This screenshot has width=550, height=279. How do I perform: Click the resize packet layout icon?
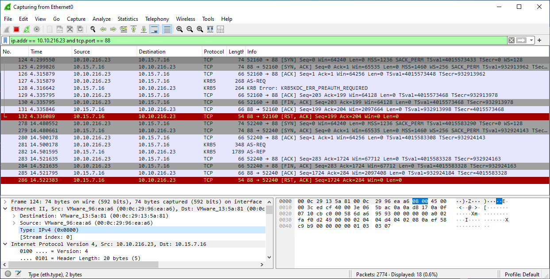click(x=220, y=29)
